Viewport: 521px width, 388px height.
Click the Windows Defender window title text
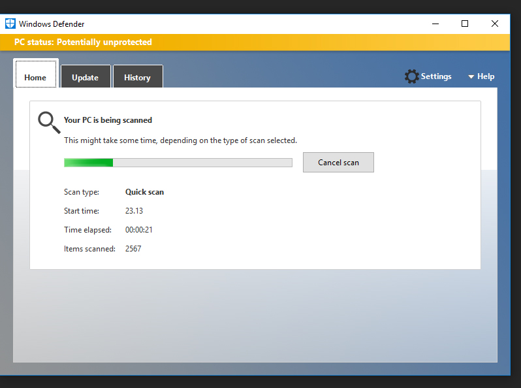pos(52,24)
